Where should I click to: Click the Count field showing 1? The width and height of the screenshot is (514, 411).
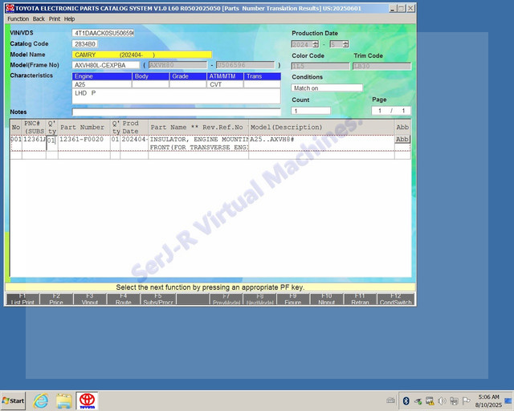(311, 111)
